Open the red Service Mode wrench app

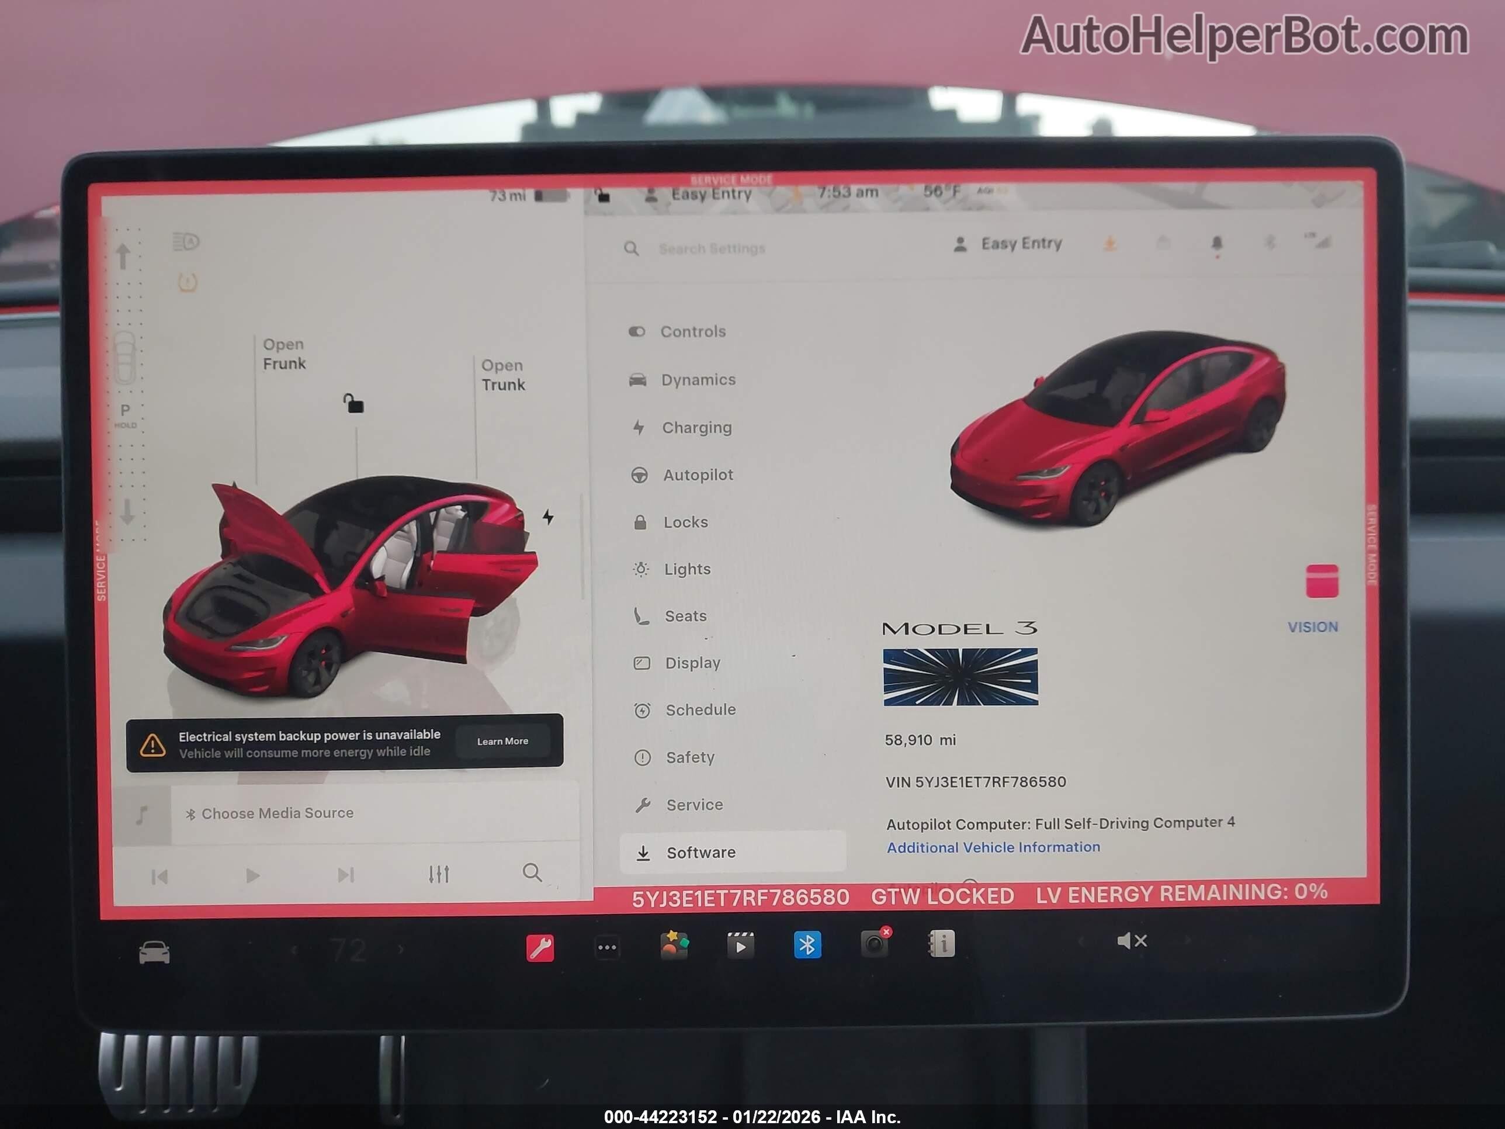[x=539, y=947]
